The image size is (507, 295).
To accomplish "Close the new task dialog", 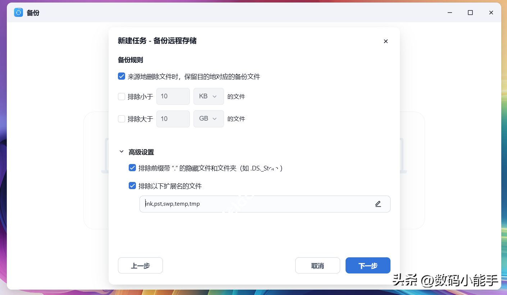I will point(386,41).
